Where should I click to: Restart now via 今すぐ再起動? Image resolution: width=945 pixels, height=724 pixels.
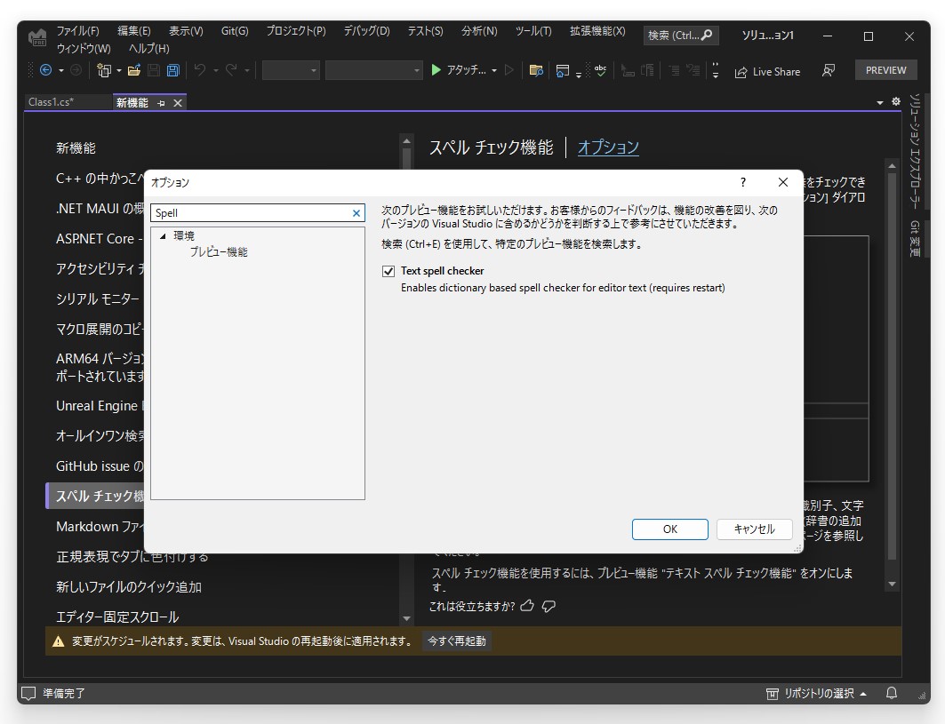coord(456,640)
